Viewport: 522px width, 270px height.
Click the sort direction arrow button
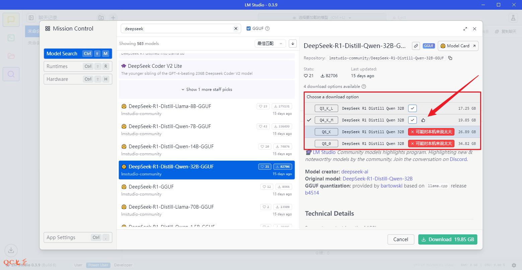(293, 44)
